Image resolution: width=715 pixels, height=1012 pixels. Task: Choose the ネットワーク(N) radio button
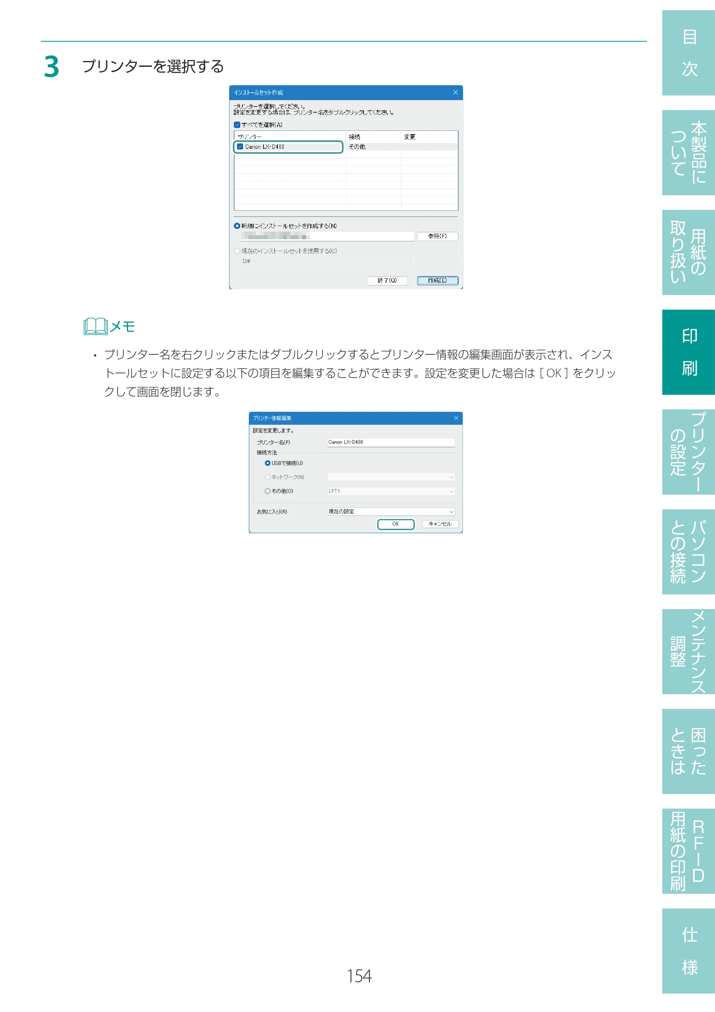267,477
